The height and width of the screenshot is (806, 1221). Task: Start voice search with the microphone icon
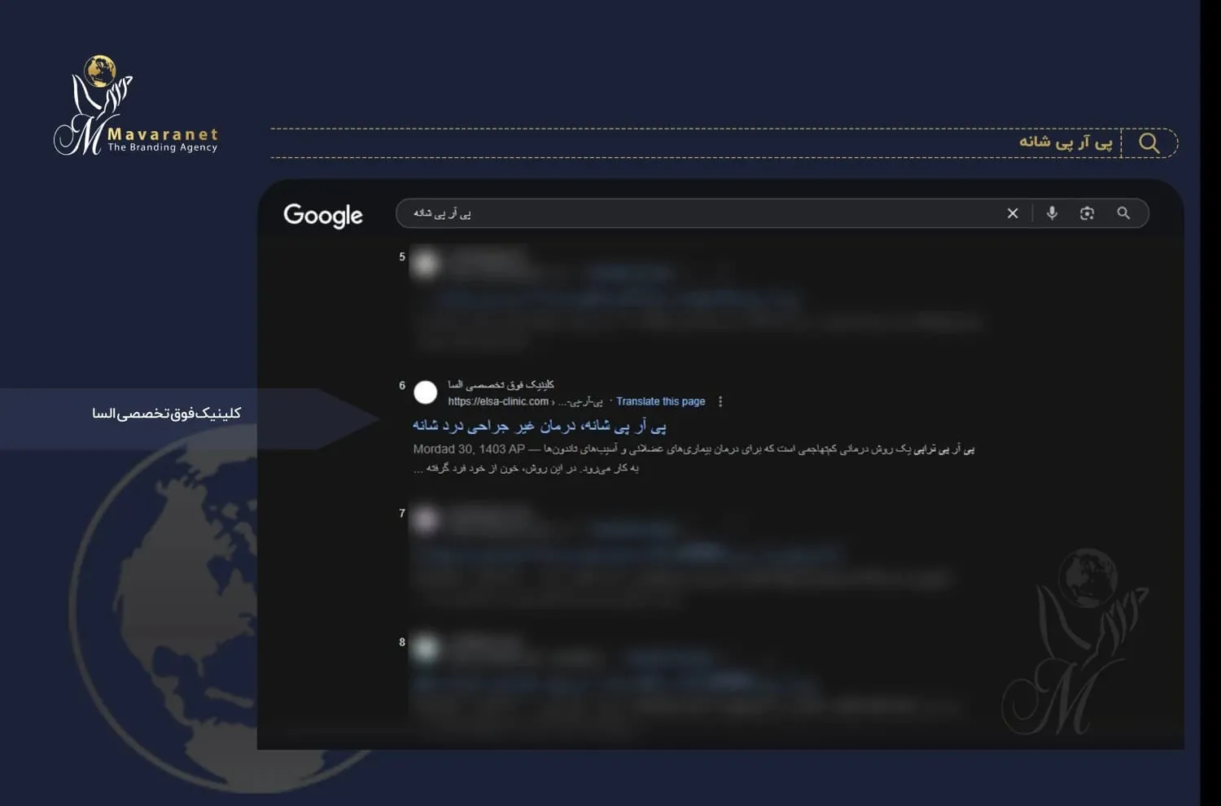1052,213
